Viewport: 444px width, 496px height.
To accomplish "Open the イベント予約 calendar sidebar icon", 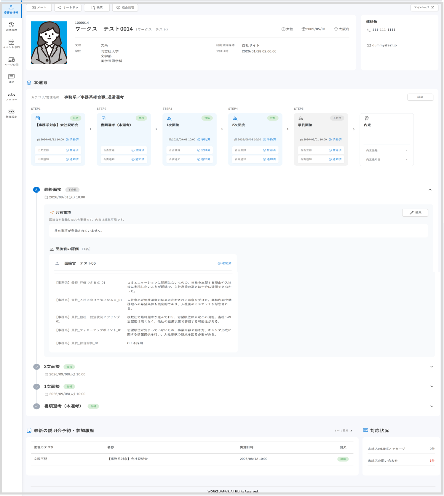I will click(x=11, y=44).
